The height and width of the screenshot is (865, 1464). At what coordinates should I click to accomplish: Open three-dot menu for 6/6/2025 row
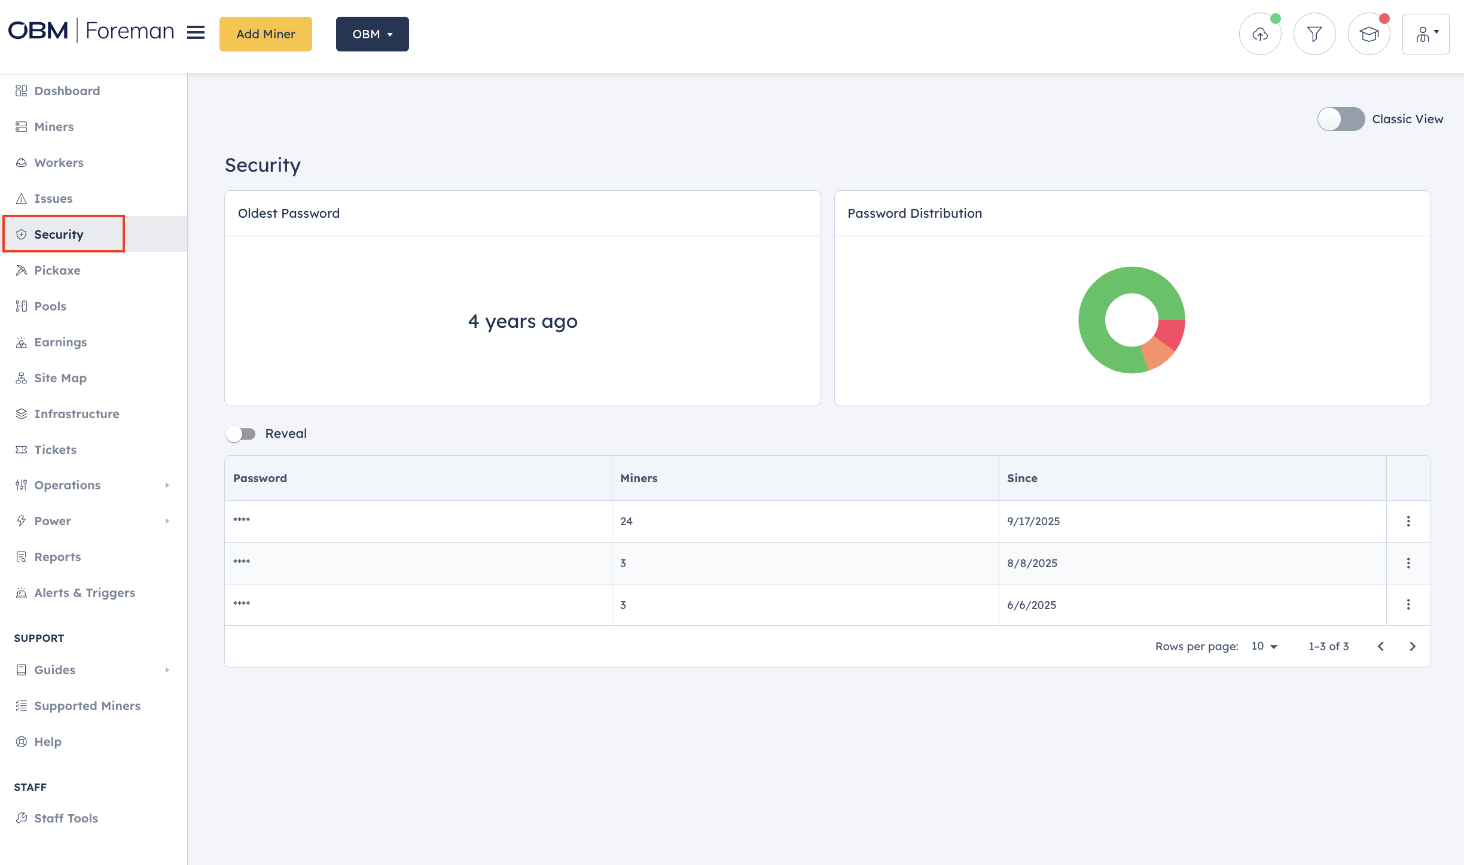point(1408,605)
